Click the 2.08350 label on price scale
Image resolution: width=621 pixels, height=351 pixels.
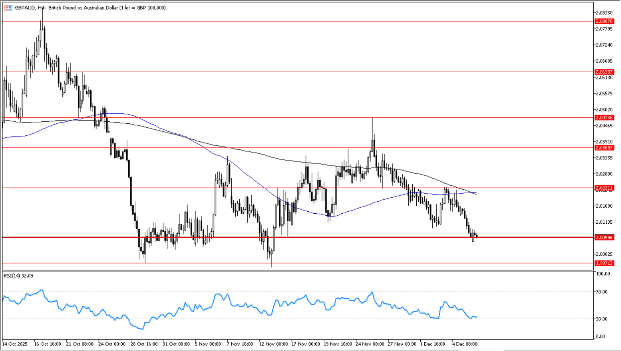pos(604,13)
